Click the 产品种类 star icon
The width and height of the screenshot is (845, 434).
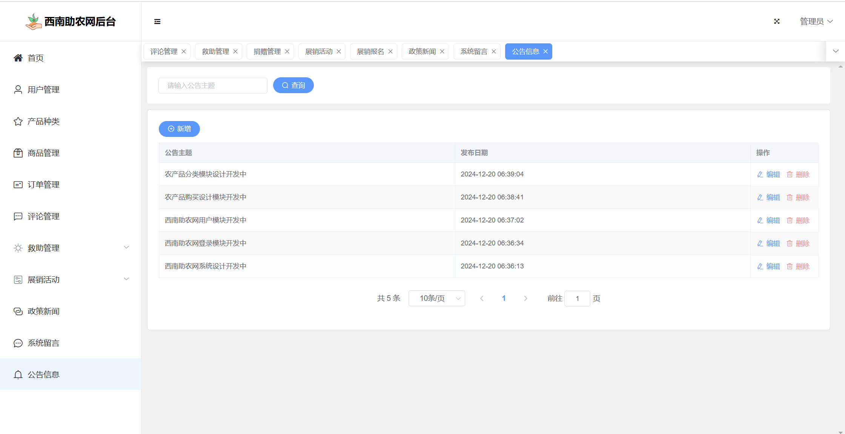[18, 121]
